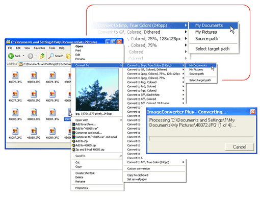This screenshot has width=260, height=200.
Task: Select the 48089.JPG file icon
Action: point(52,131)
